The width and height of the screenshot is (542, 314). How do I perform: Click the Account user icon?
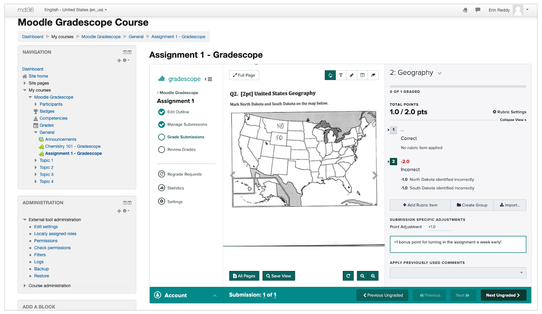coord(158,295)
